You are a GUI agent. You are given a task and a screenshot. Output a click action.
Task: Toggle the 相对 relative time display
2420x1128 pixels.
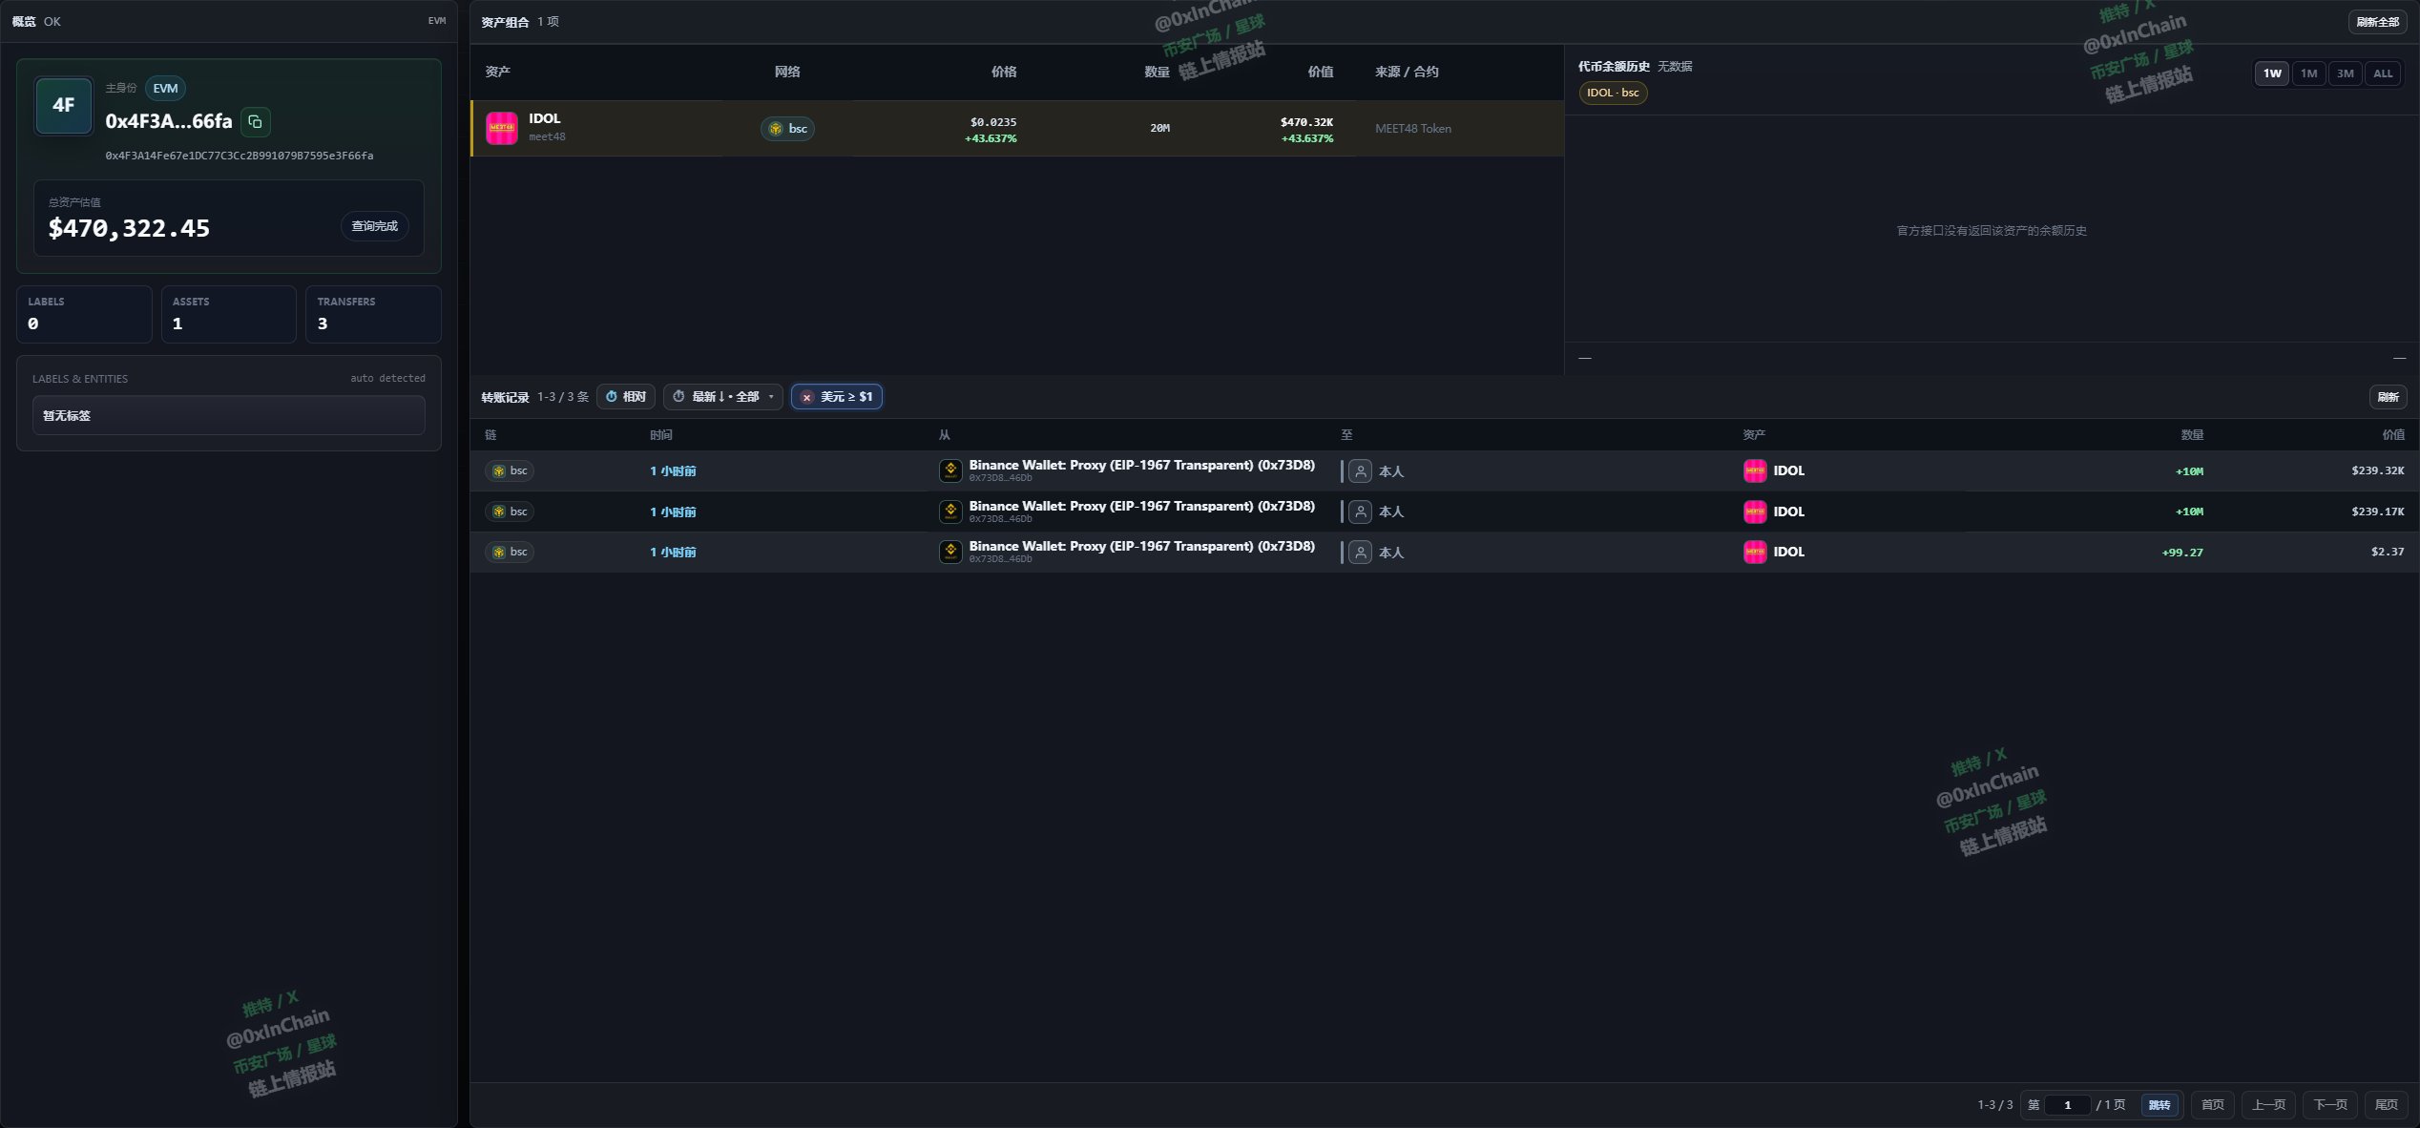(x=626, y=397)
